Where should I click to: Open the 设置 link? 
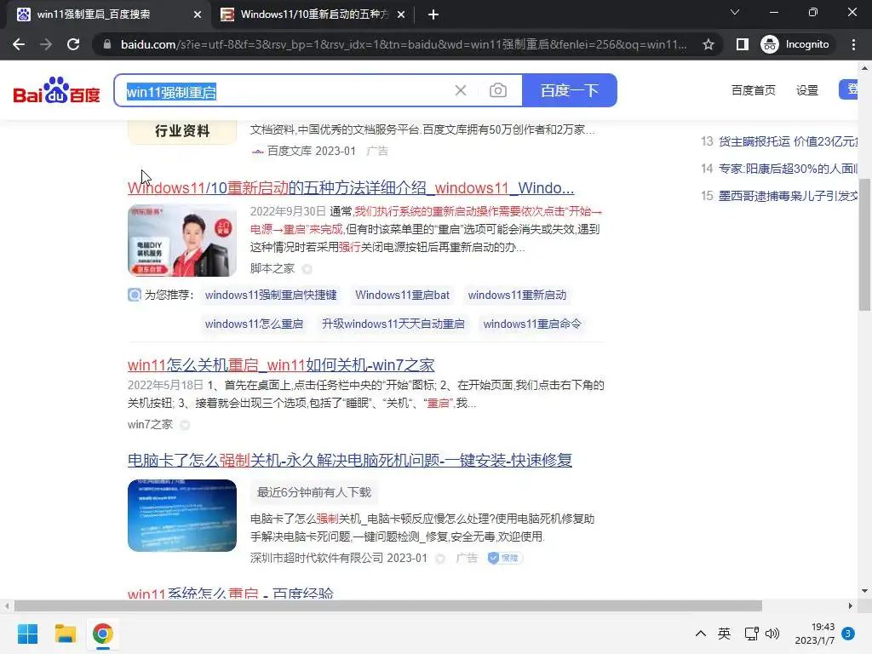click(x=807, y=90)
